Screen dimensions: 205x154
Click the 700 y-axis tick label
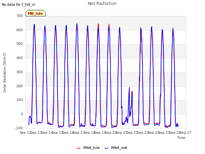20,16
